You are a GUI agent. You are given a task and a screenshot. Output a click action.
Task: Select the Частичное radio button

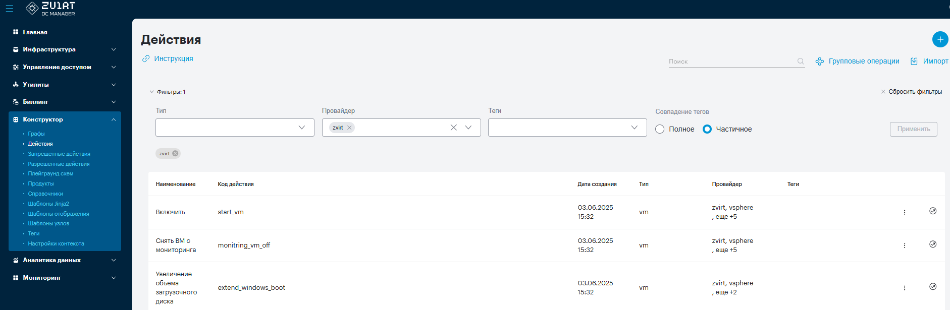[707, 129]
